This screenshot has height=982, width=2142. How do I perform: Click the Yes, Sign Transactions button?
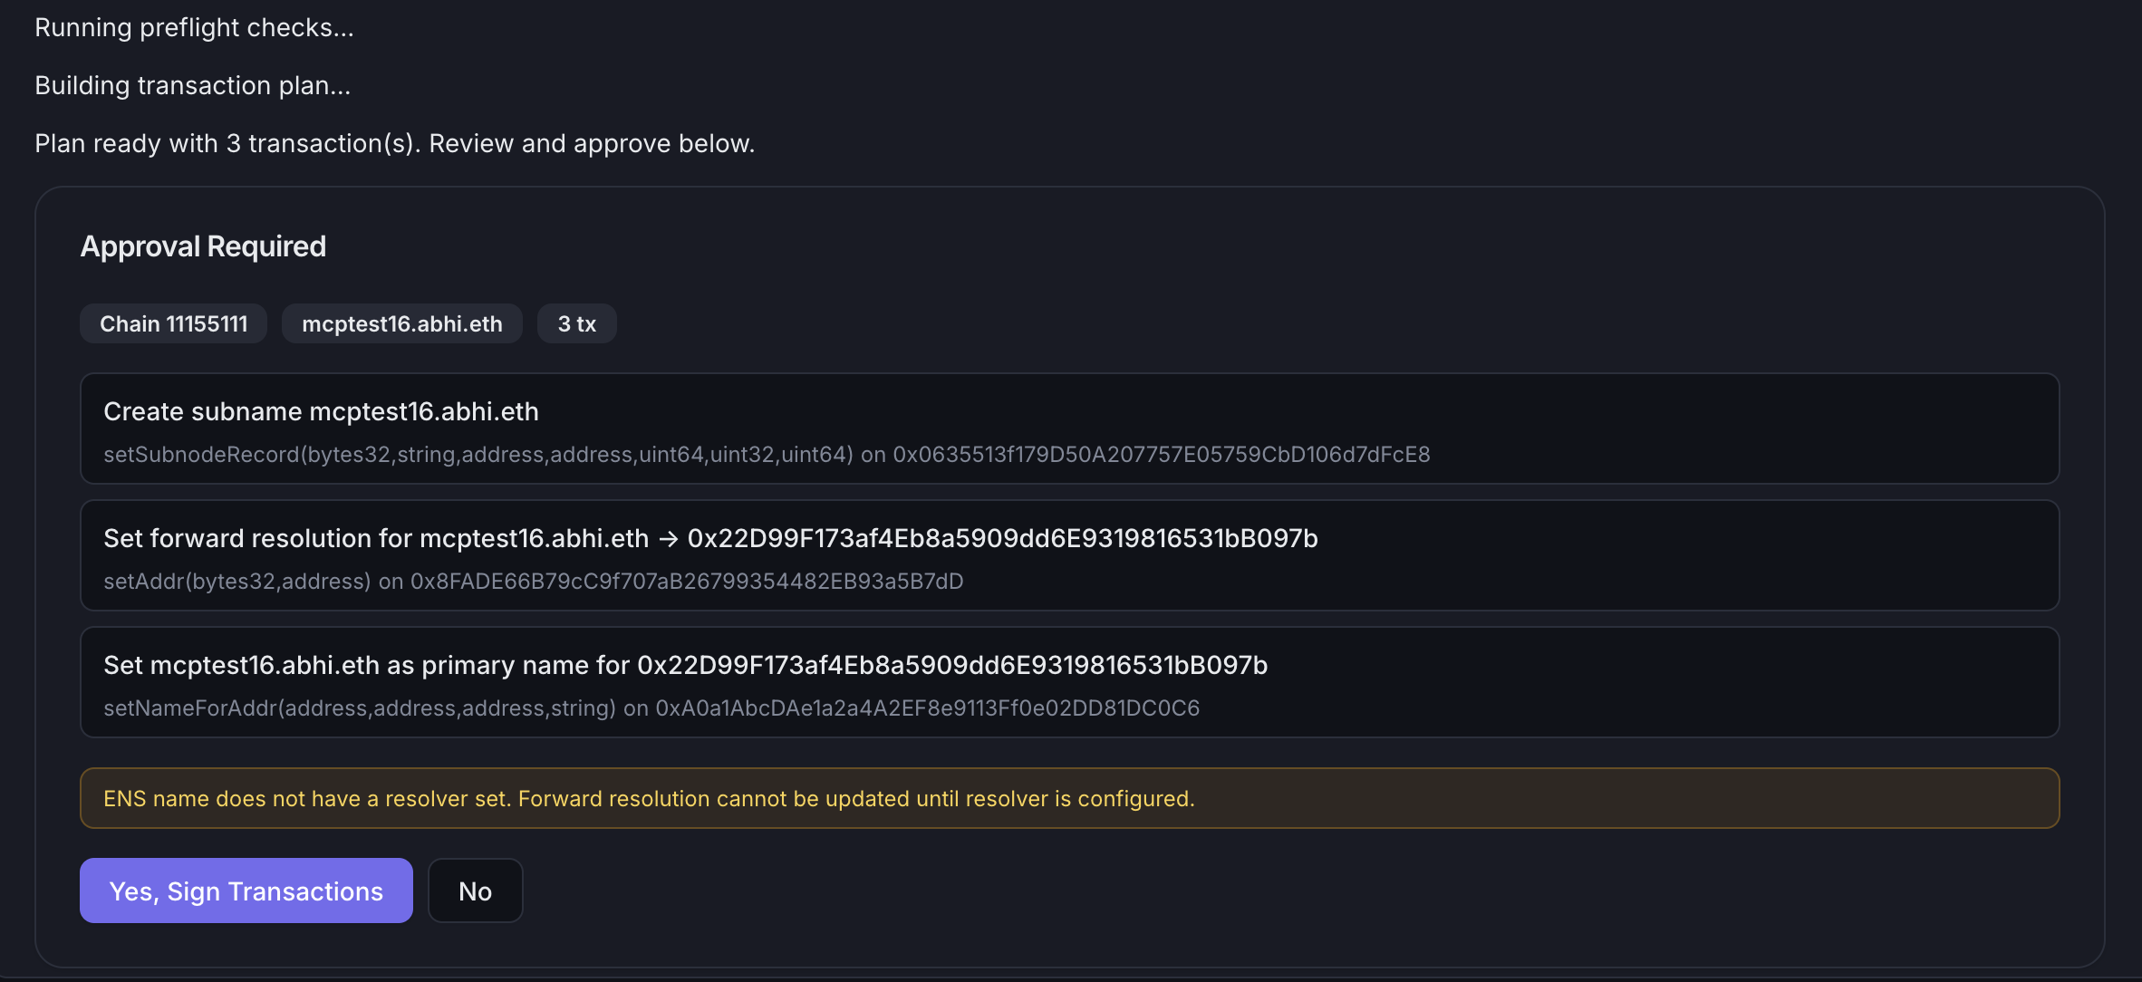click(x=246, y=891)
